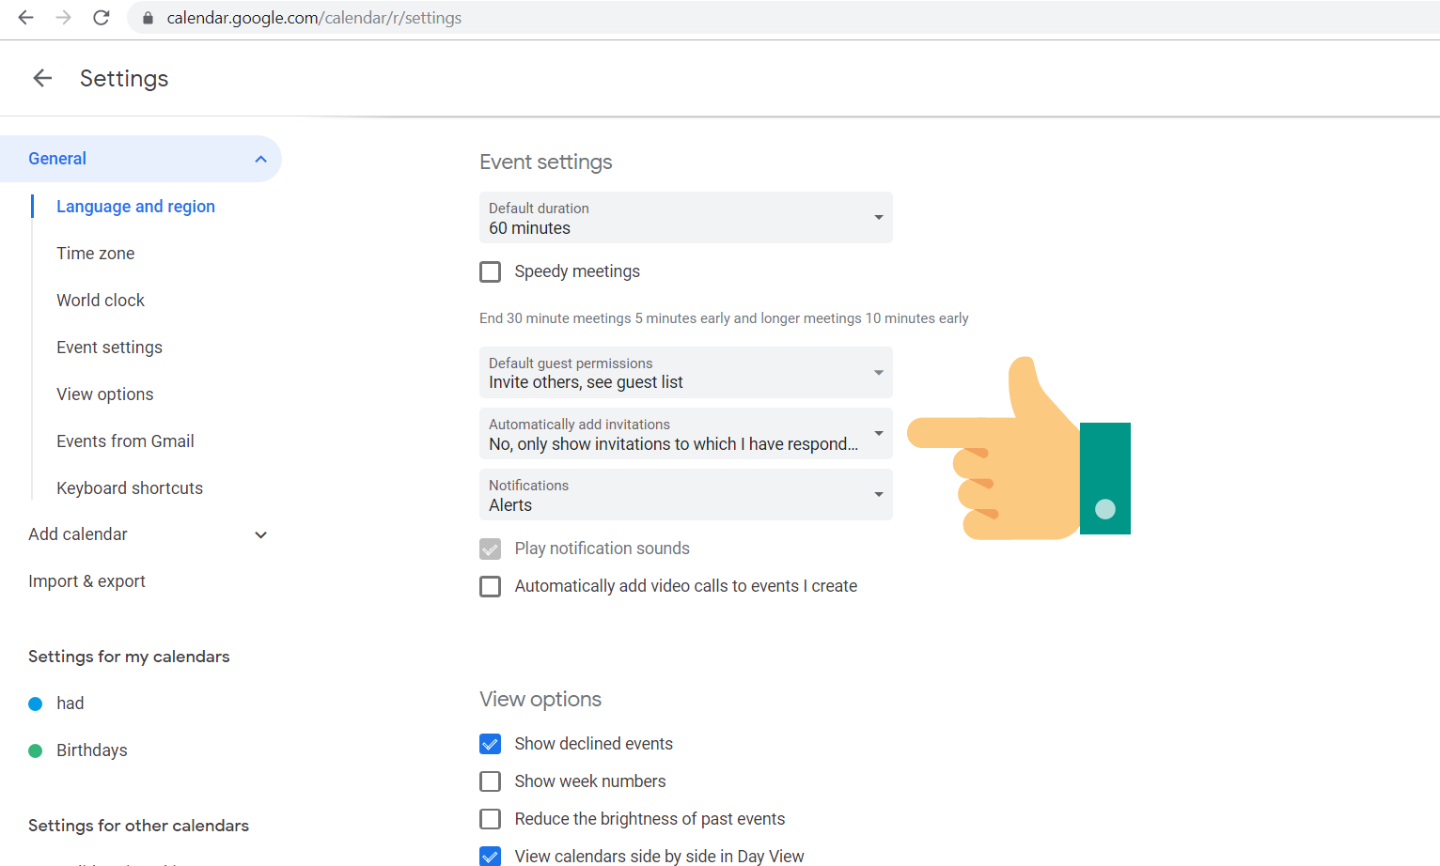Screen dimensions: 1440x866
Task: Check Automatically add video calls checkbox
Action: (491, 587)
